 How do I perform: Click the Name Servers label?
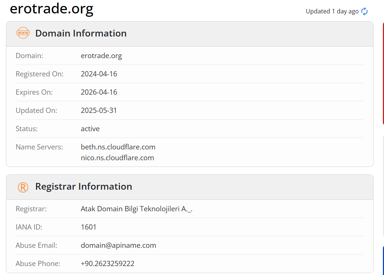[x=39, y=147]
